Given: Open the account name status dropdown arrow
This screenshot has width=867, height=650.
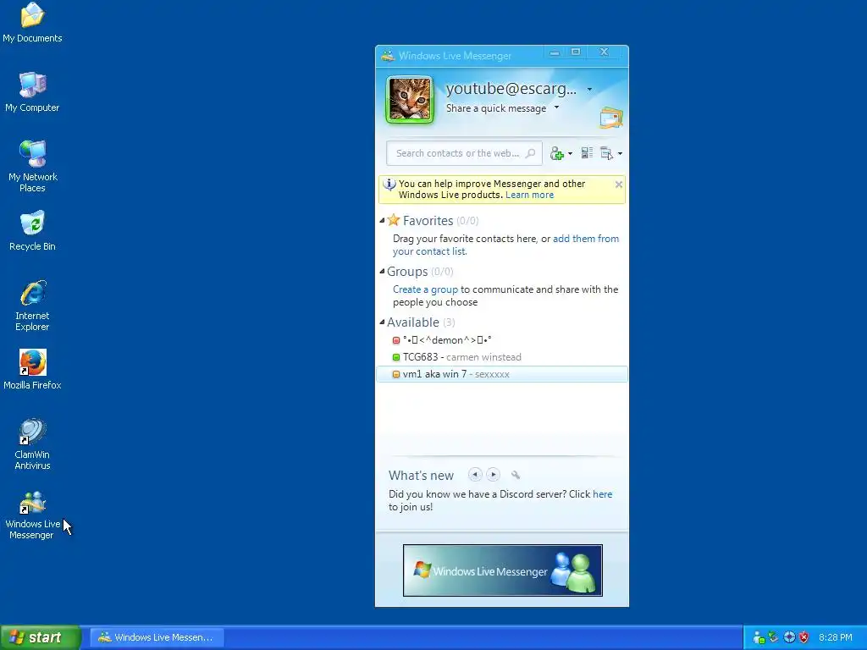Looking at the screenshot, I should click(589, 90).
